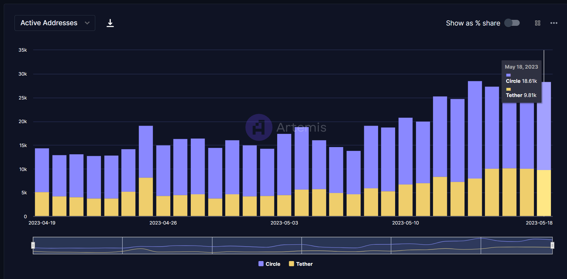
Task: Click the 2023-04-19 axis label
Action: coord(42,223)
